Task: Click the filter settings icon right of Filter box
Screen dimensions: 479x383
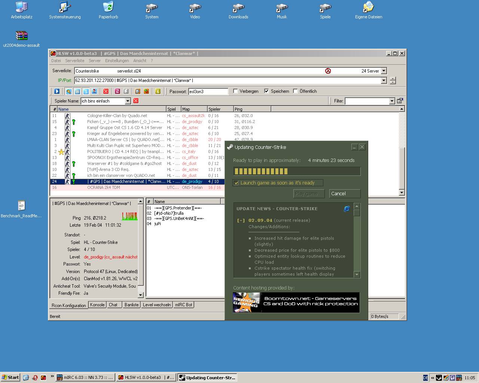Action: [400, 101]
